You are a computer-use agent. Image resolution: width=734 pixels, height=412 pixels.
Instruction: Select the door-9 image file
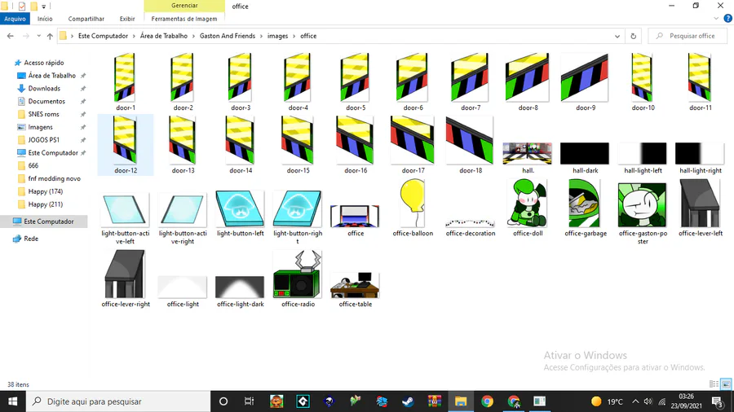[x=585, y=81]
